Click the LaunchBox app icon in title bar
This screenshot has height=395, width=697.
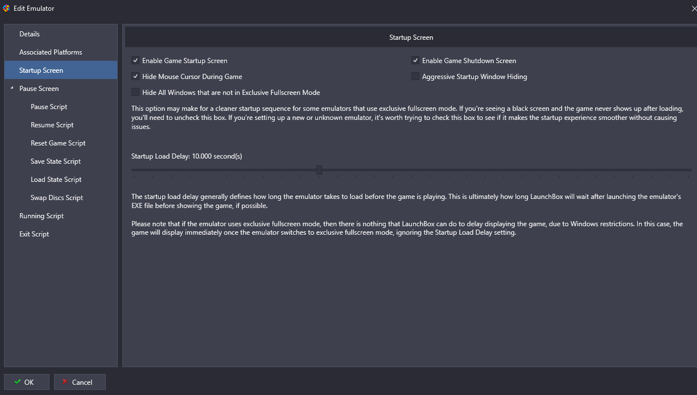pos(6,9)
